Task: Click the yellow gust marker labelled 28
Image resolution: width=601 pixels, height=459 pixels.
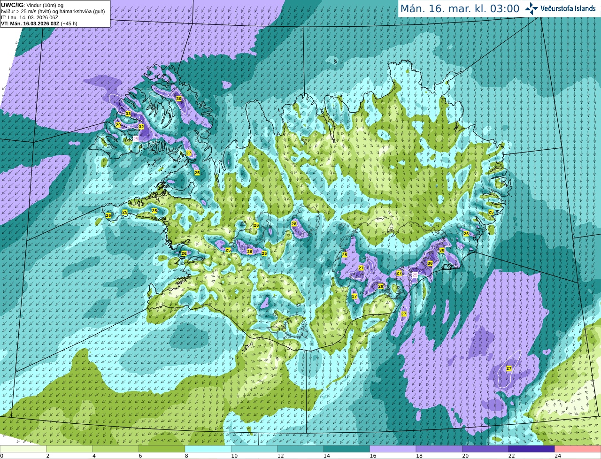Action: (x=294, y=224)
